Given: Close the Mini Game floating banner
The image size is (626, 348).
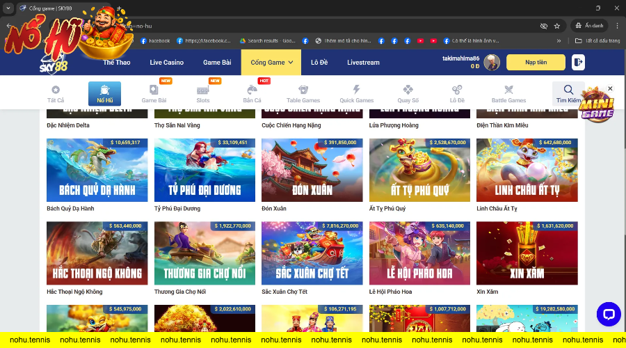Looking at the screenshot, I should [x=610, y=88].
